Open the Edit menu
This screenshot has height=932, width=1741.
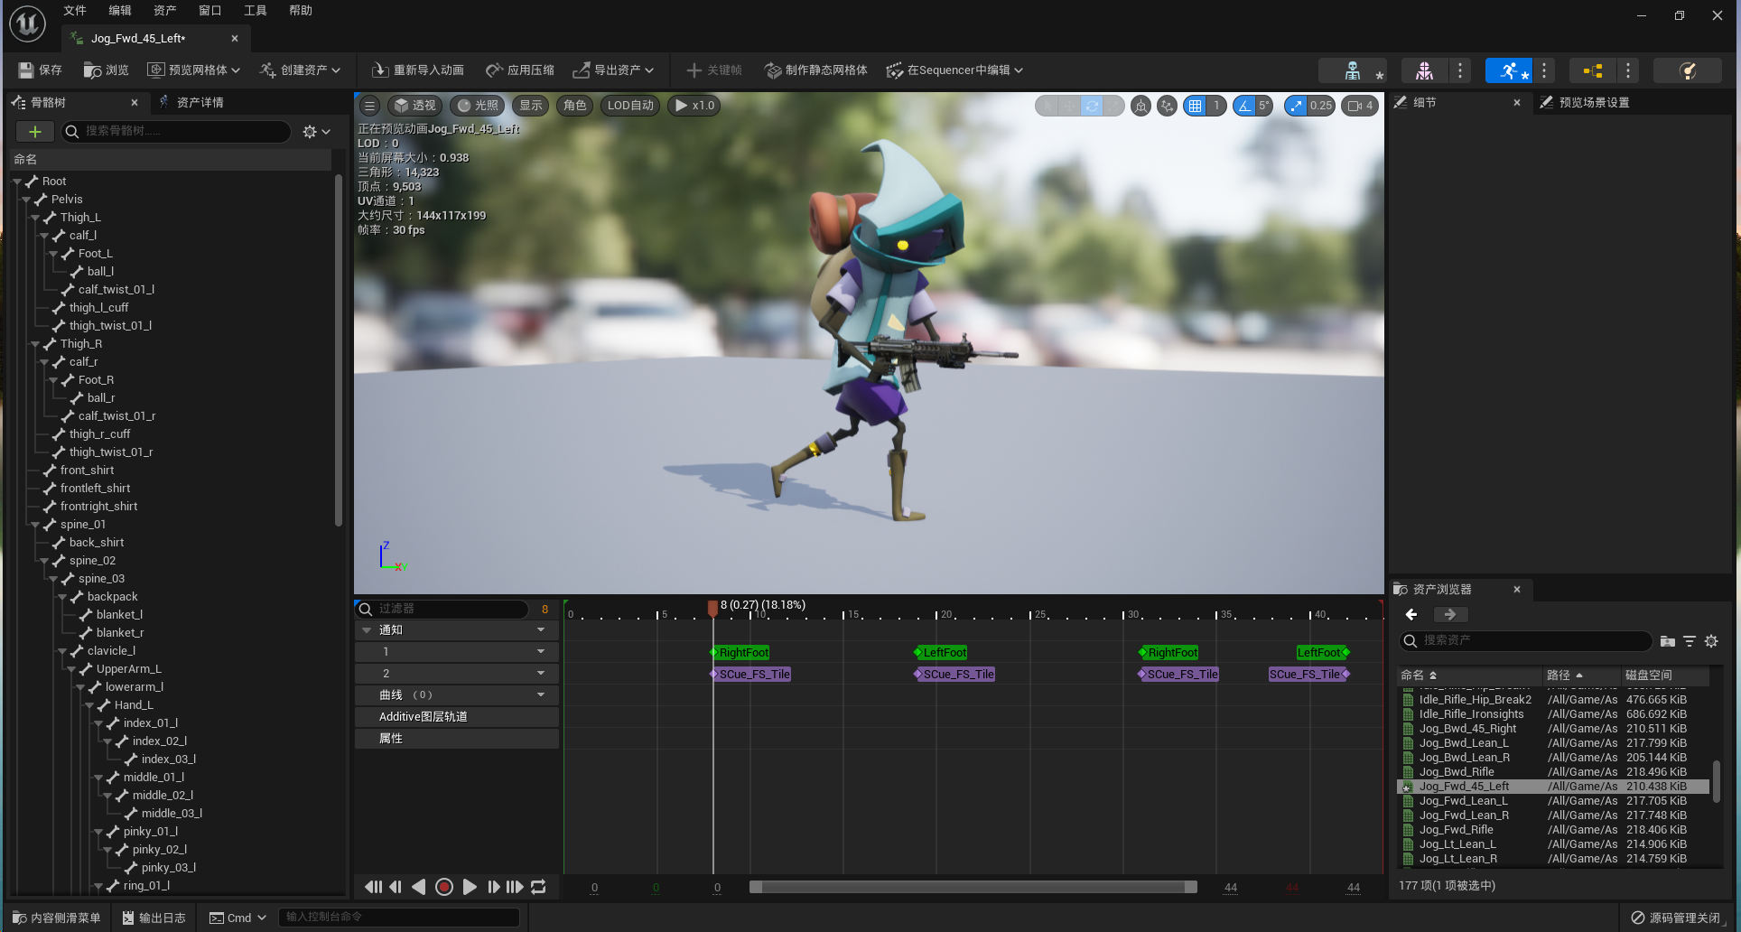click(120, 10)
